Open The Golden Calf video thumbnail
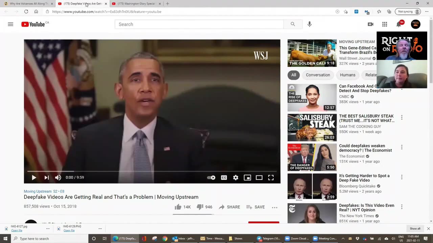Image resolution: width=433 pixels, height=243 pixels. [312, 53]
